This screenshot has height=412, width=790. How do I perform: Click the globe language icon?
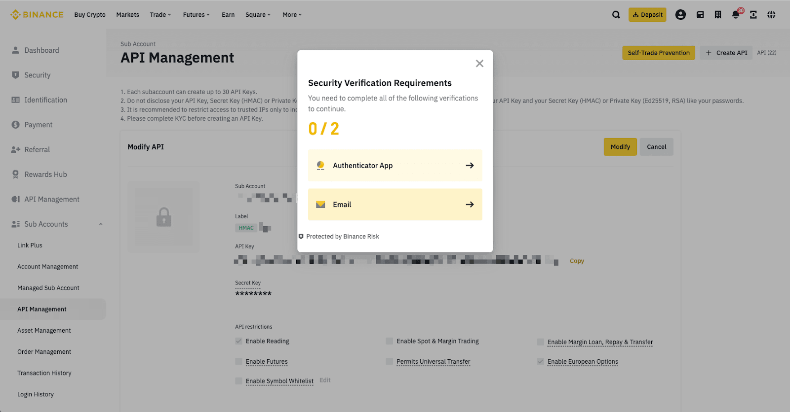tap(771, 15)
